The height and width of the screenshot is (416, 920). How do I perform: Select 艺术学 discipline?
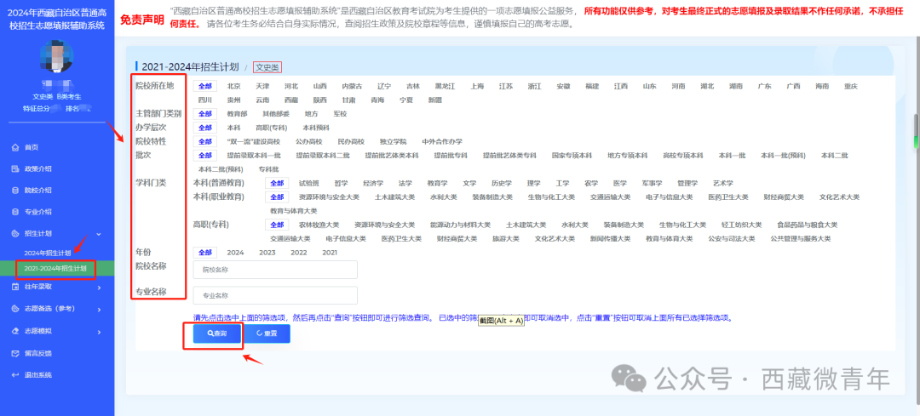coord(723,184)
